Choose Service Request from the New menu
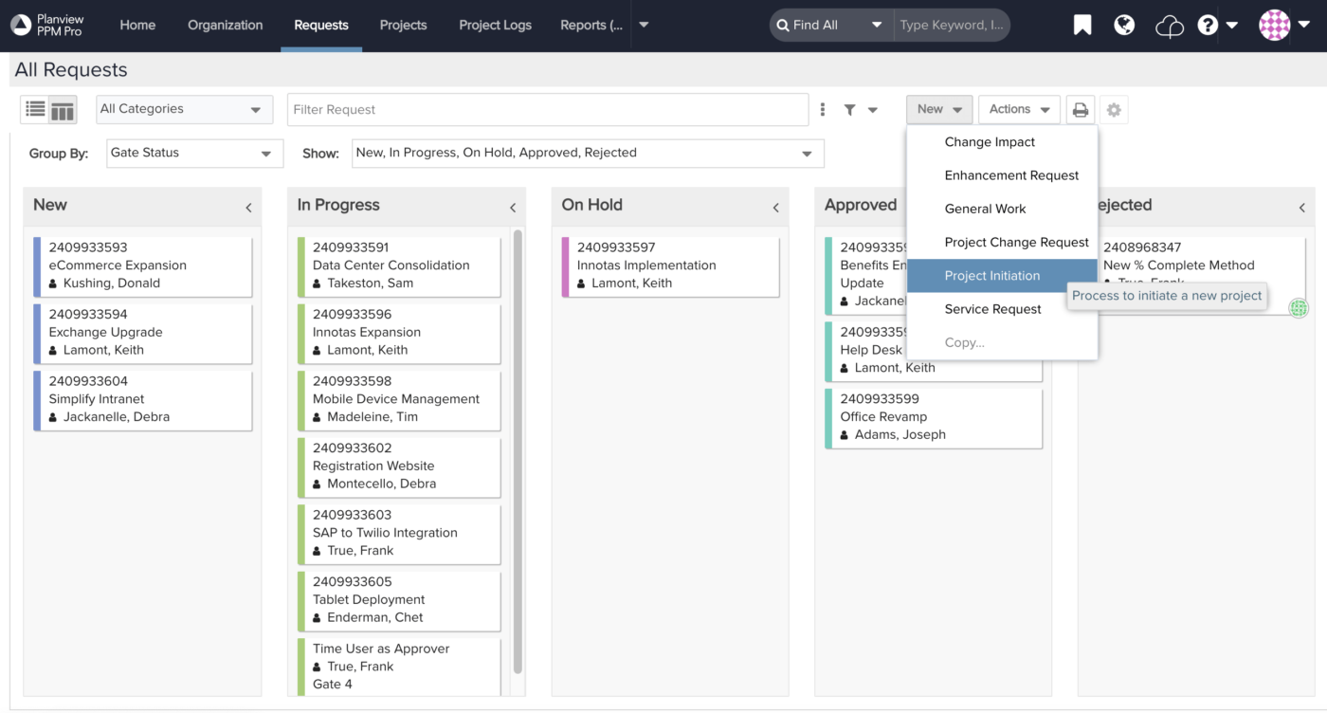 [x=1002, y=309]
